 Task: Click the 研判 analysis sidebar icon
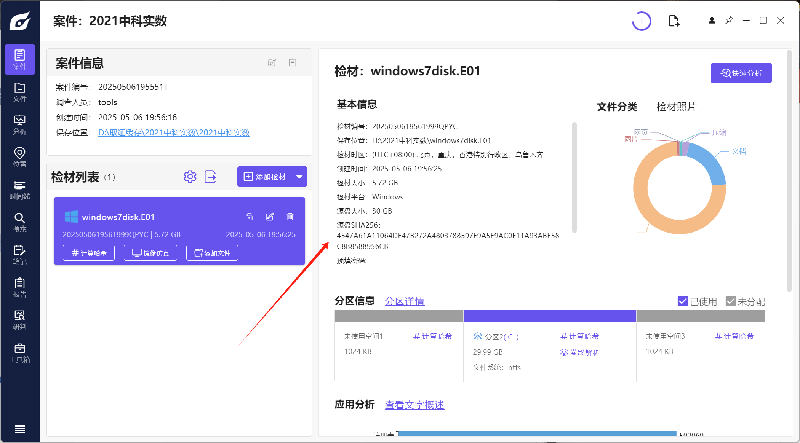[x=19, y=320]
